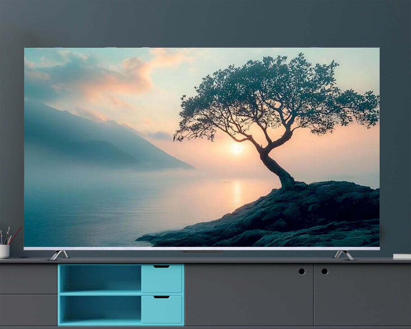Click the white object at the console's right edge
Screen dimensions: 411x329
coord(402,256)
